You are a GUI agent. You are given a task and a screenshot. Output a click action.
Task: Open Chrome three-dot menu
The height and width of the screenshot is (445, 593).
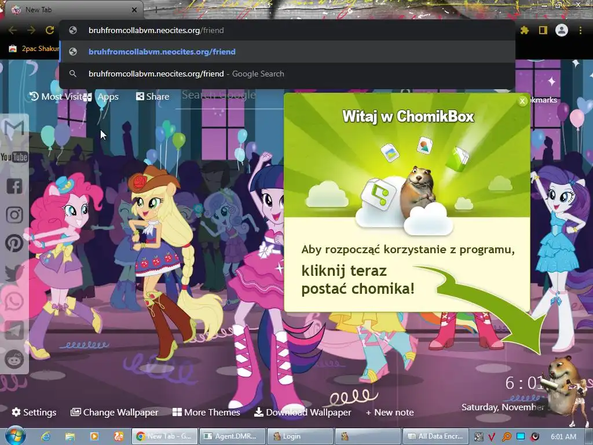pyautogui.click(x=580, y=30)
